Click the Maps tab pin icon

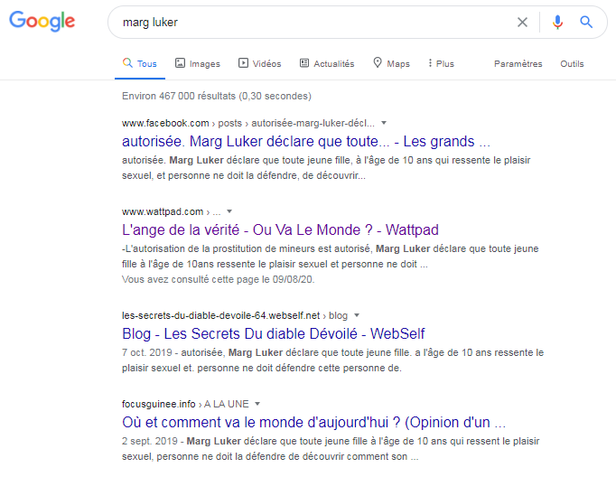378,63
